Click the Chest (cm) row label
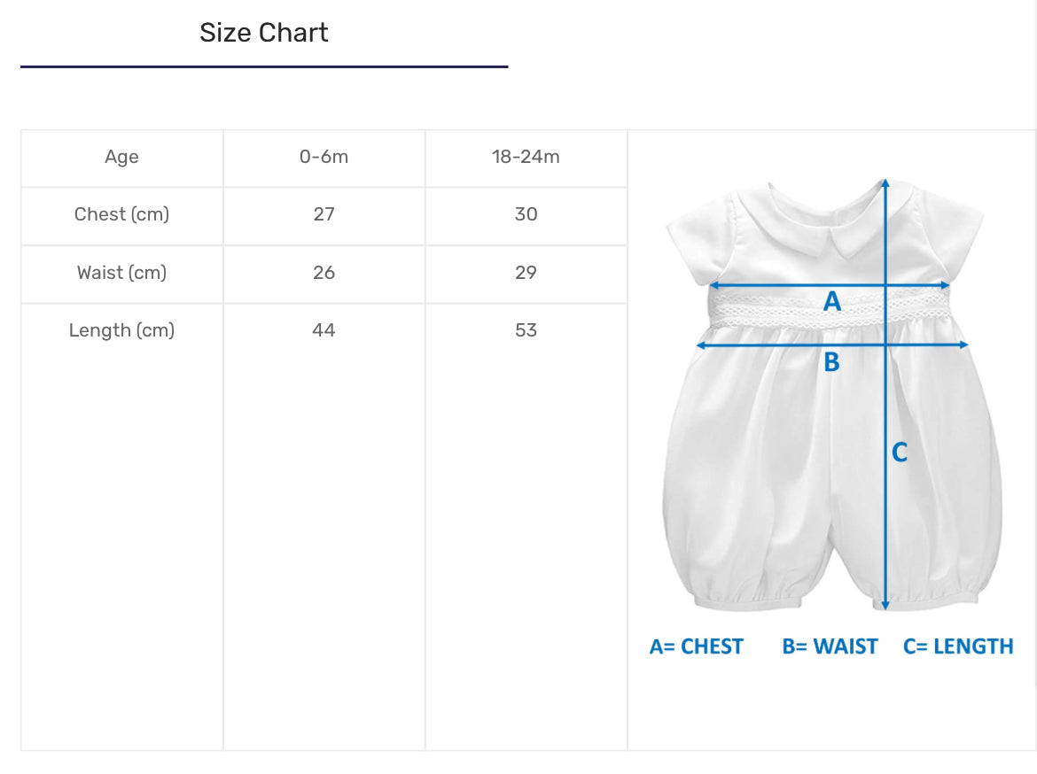Viewport: 1037px width, 774px height. point(121,214)
